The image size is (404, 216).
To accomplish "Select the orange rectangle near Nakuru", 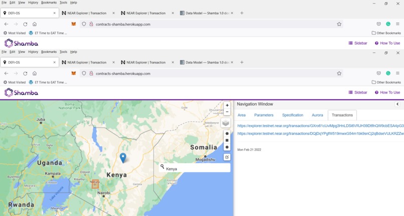I will [95, 184].
